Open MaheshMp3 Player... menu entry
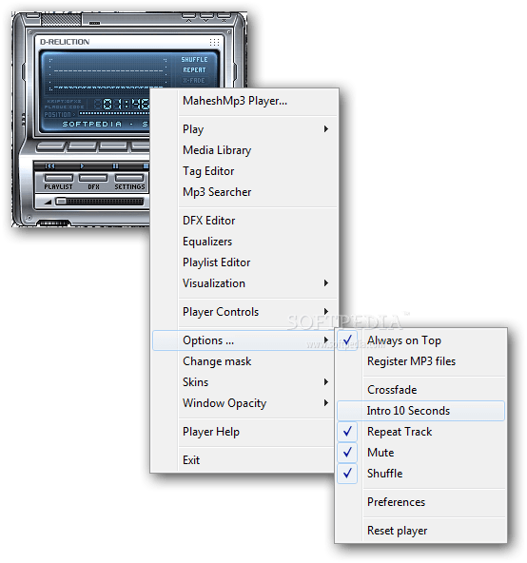This screenshot has height=563, width=527. point(245,101)
